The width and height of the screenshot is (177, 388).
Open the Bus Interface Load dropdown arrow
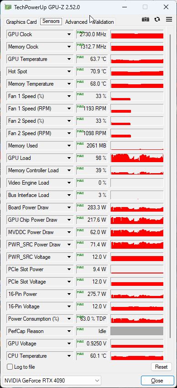[69, 195]
